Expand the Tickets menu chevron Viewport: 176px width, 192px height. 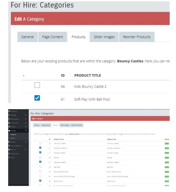pos(26,127)
